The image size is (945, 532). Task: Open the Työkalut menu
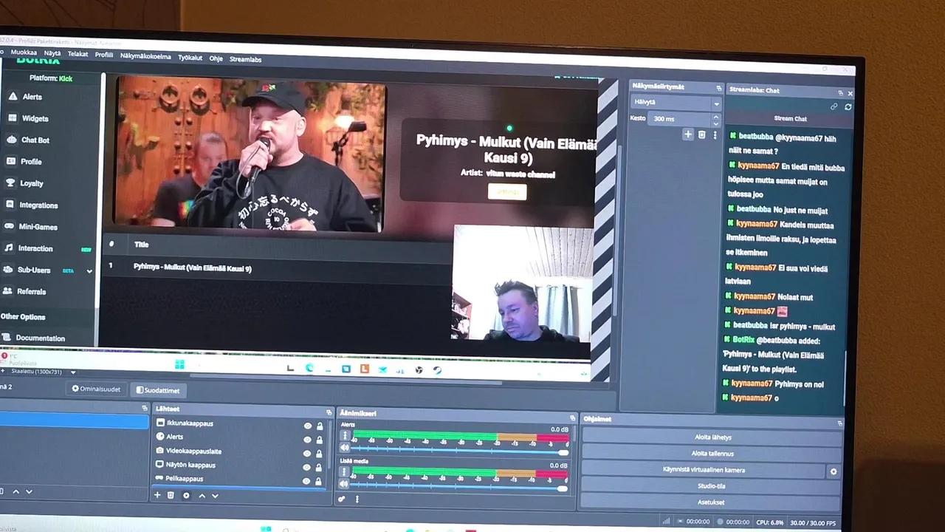point(190,58)
